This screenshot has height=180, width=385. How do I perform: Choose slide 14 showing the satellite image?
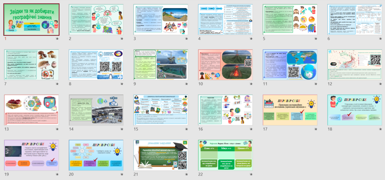96,110
